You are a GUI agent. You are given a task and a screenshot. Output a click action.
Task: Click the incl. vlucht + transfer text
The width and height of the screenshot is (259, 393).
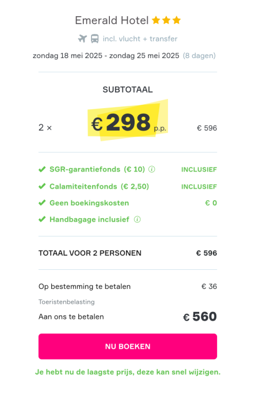click(x=140, y=39)
